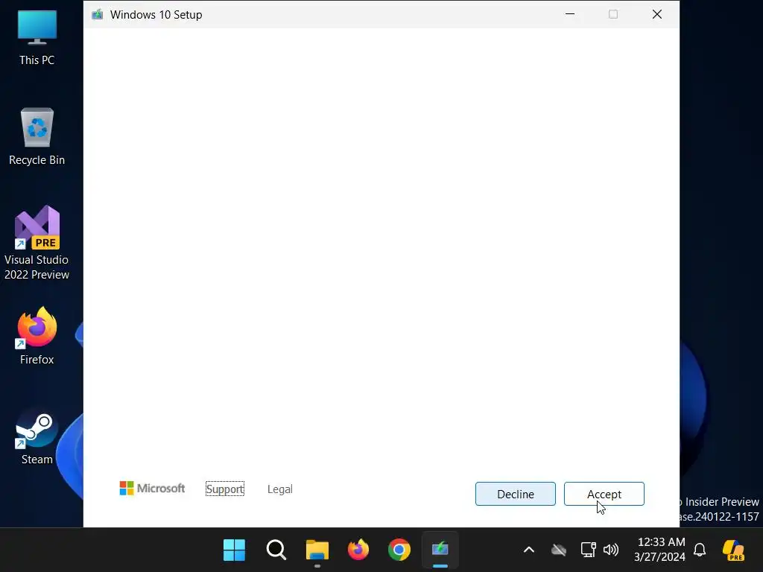The width and height of the screenshot is (763, 572).
Task: Select Visual Studio 2022 Preview desktop shortcut
Action: point(37,243)
